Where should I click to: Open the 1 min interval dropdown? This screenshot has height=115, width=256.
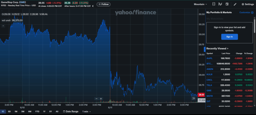(86, 112)
